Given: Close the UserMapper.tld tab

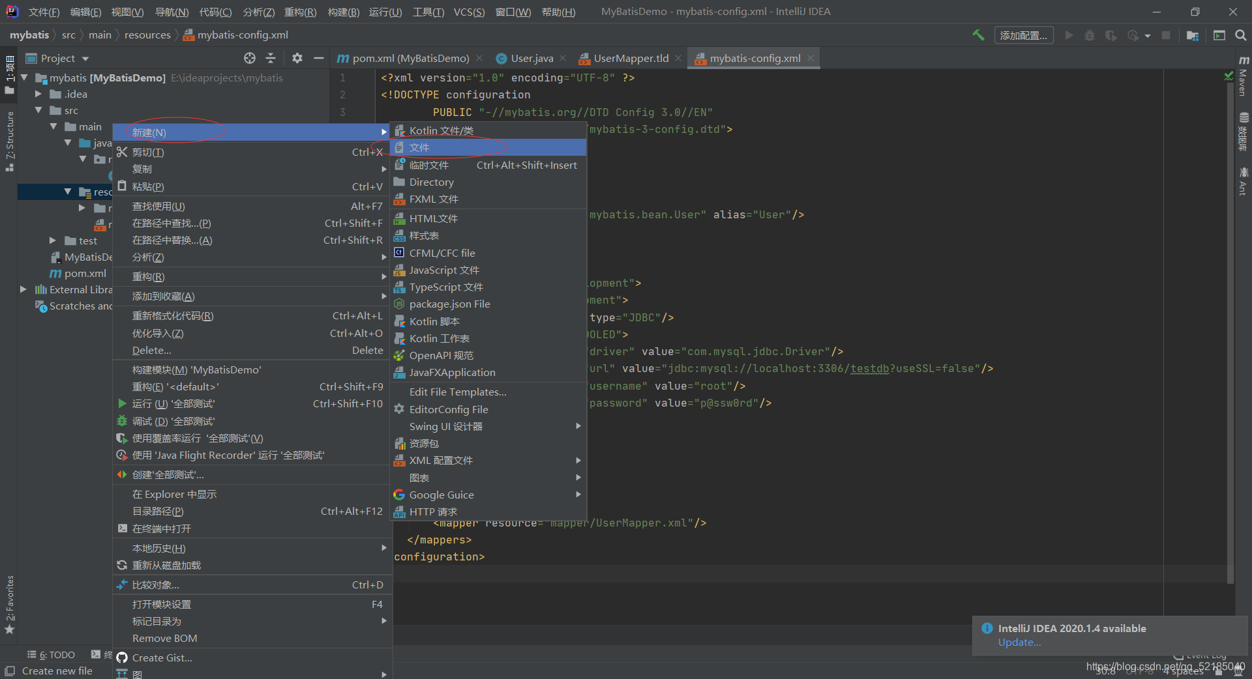Looking at the screenshot, I should (678, 58).
